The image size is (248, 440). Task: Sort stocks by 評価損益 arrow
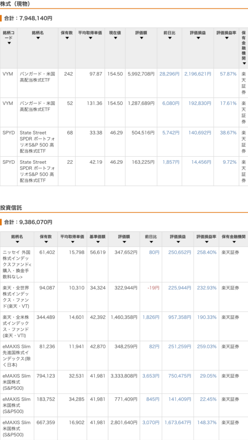(x=198, y=38)
